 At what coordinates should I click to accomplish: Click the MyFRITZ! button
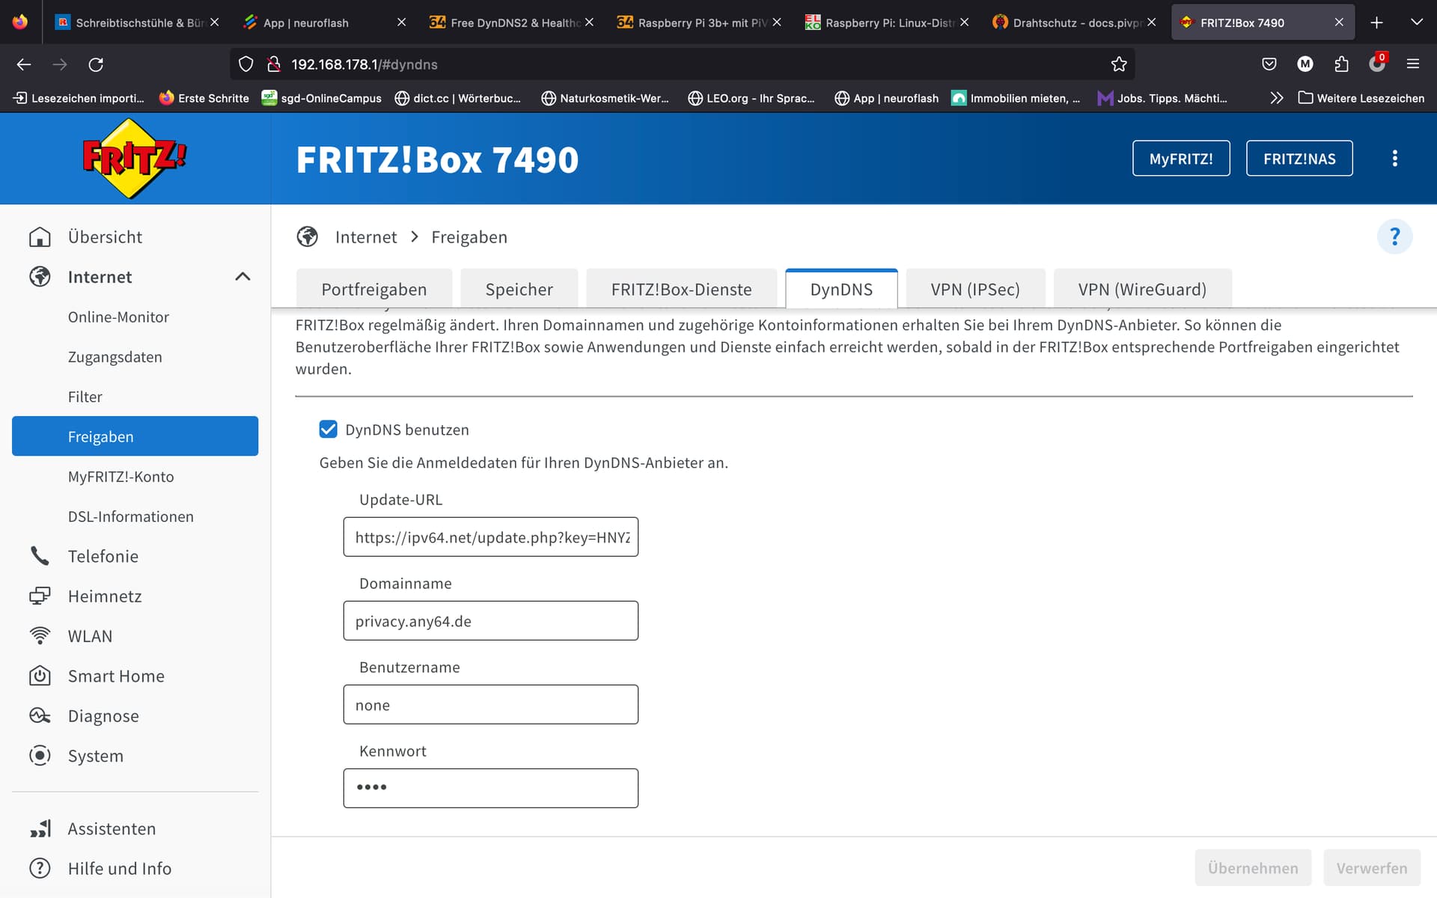(x=1181, y=158)
